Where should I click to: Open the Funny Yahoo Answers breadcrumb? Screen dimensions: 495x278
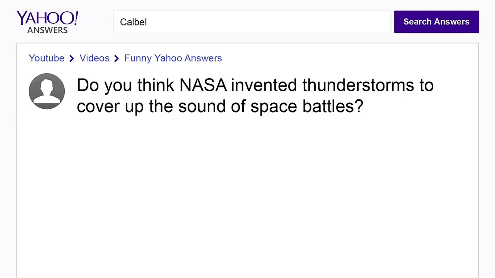[173, 58]
